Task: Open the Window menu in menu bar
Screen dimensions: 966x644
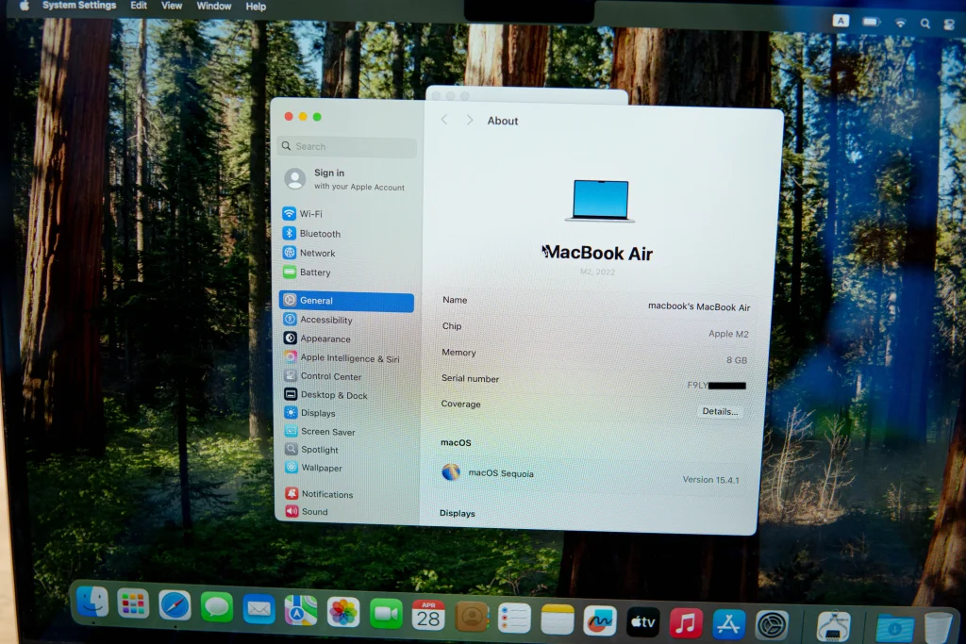Action: [214, 6]
